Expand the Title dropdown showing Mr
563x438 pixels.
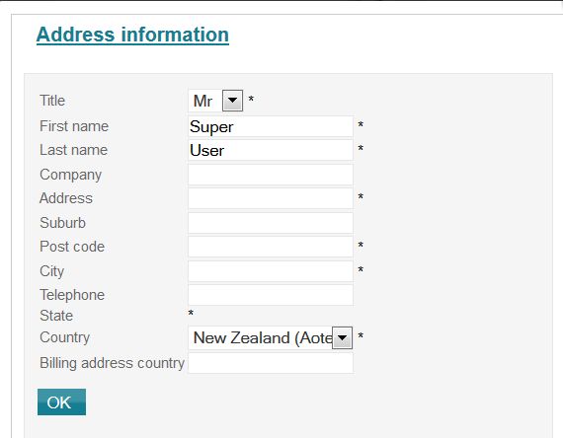215,101
